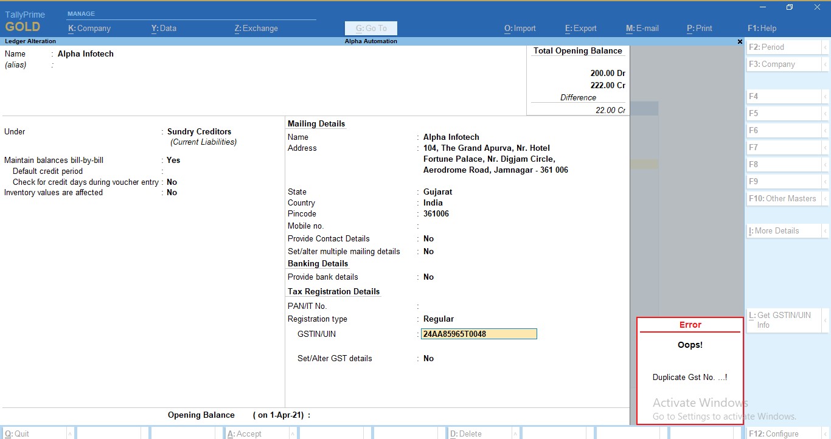The width and height of the screenshot is (831, 439).
Task: Toggle Maintain balances bill-by-bill setting
Action: 173,160
